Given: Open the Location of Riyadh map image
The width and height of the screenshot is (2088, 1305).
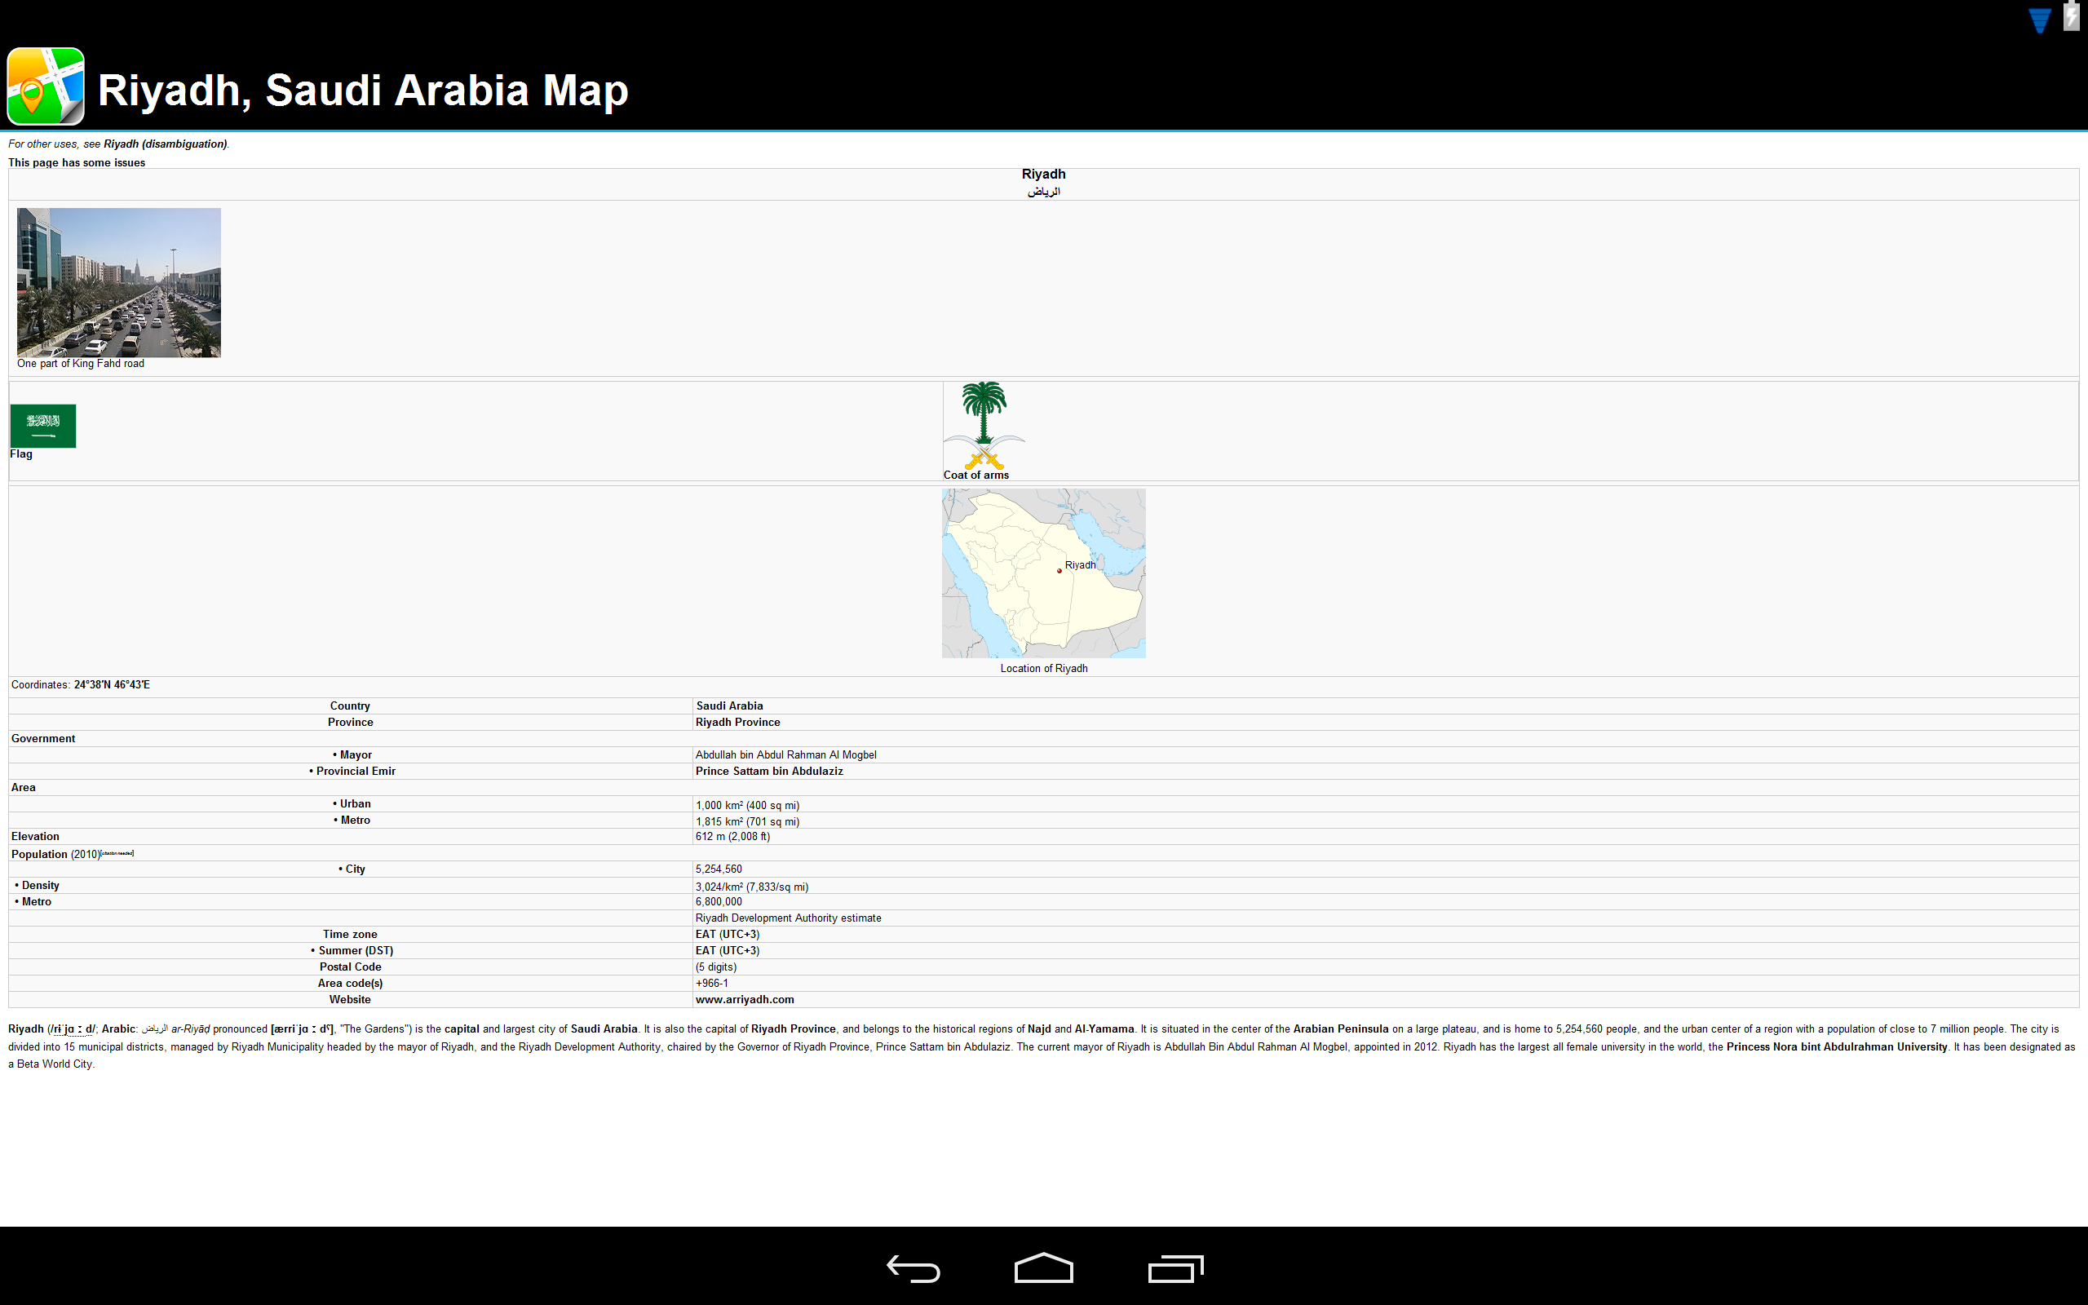Looking at the screenshot, I should pyautogui.click(x=1043, y=573).
